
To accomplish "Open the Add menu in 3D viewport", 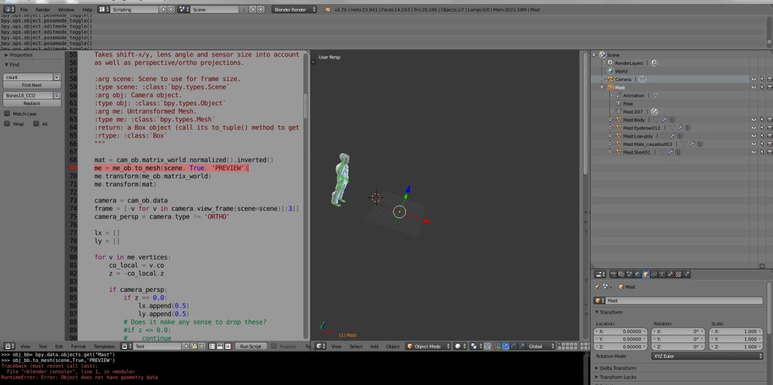I will [x=374, y=346].
